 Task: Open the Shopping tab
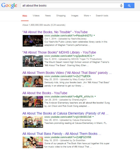coord(61,16)
